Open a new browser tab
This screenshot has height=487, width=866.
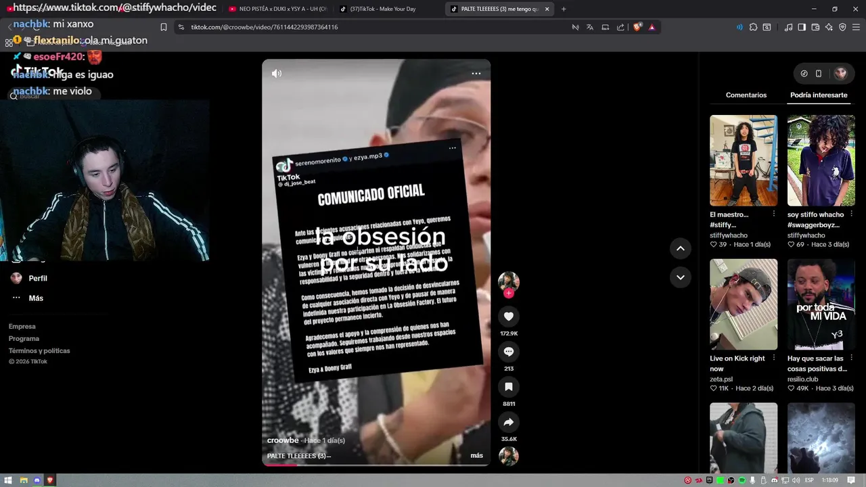[564, 9]
